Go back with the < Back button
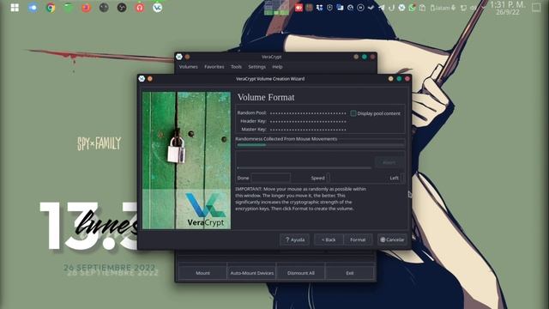Viewport: 549px width, 309px height. (329, 239)
